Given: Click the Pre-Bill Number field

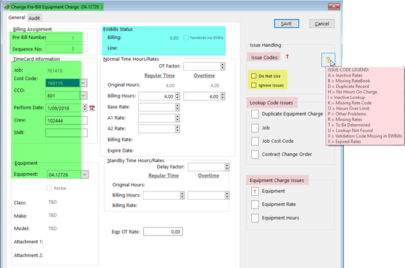Looking at the screenshot, I should (66, 38).
